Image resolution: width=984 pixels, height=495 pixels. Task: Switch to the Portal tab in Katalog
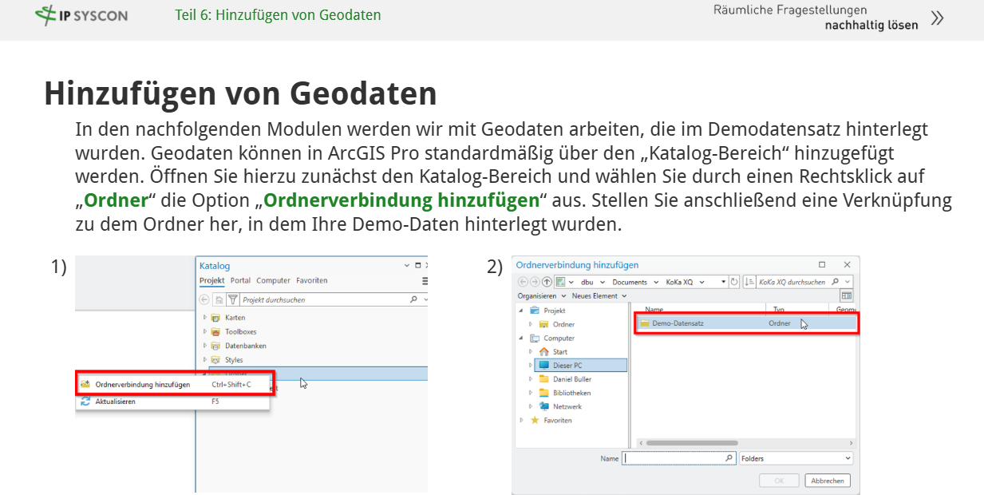point(240,281)
